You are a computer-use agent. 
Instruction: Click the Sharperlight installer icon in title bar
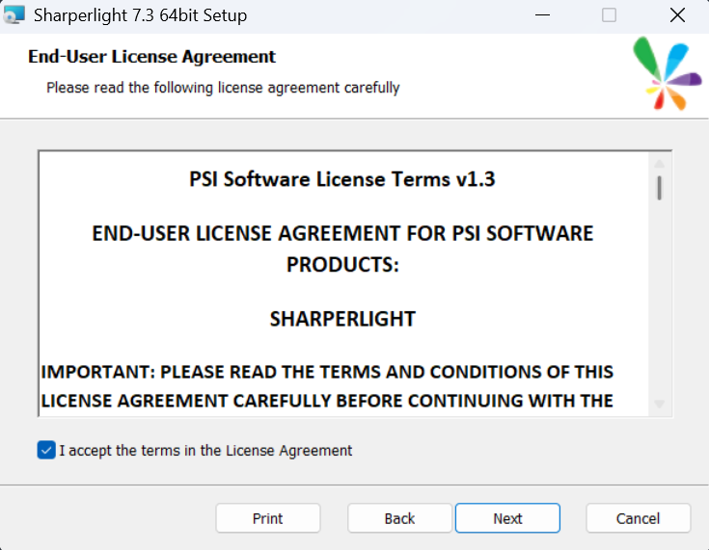tap(14, 15)
